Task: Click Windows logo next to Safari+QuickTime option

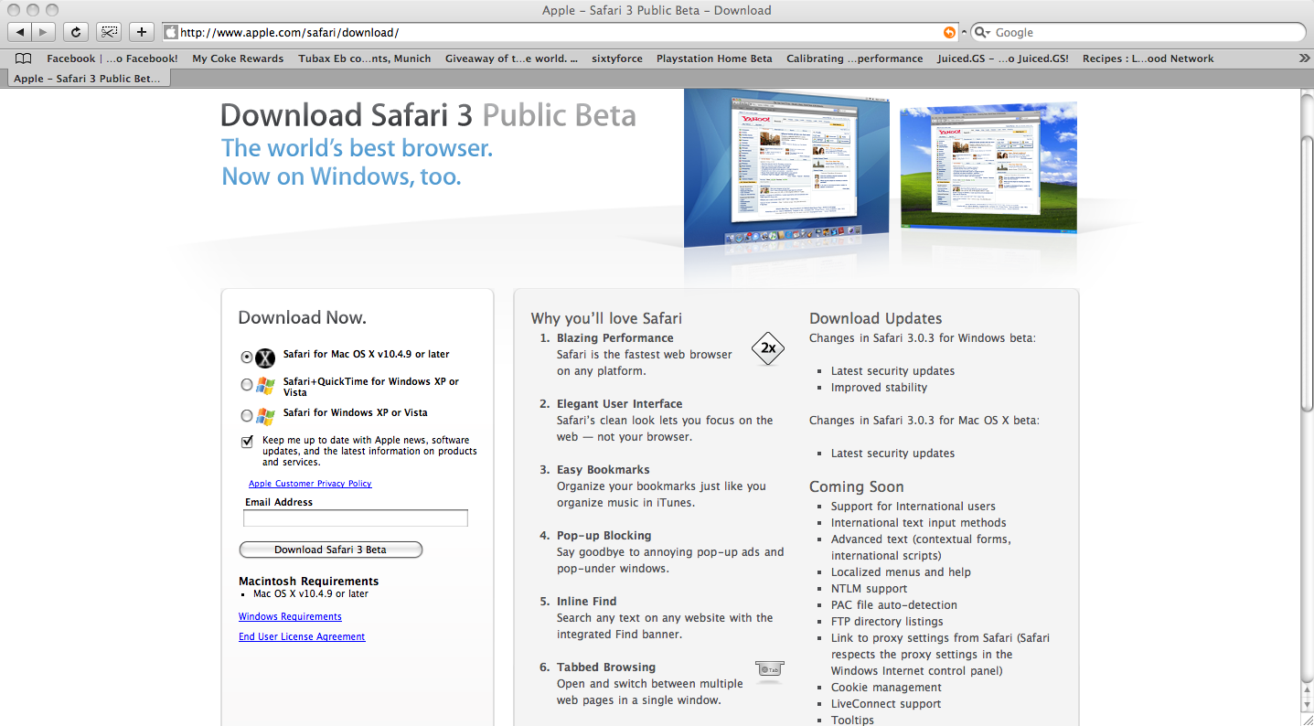Action: tap(265, 386)
